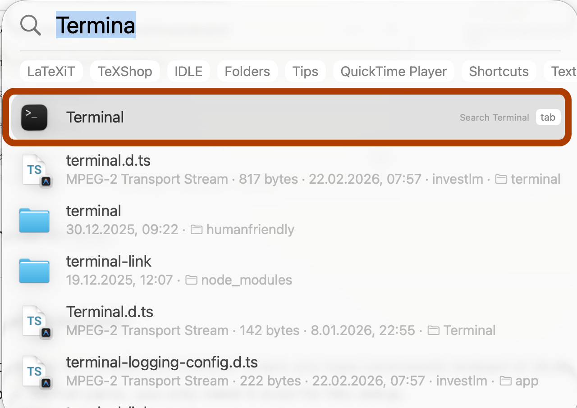Click the terminal.d.ts TS file icon

pos(37,171)
